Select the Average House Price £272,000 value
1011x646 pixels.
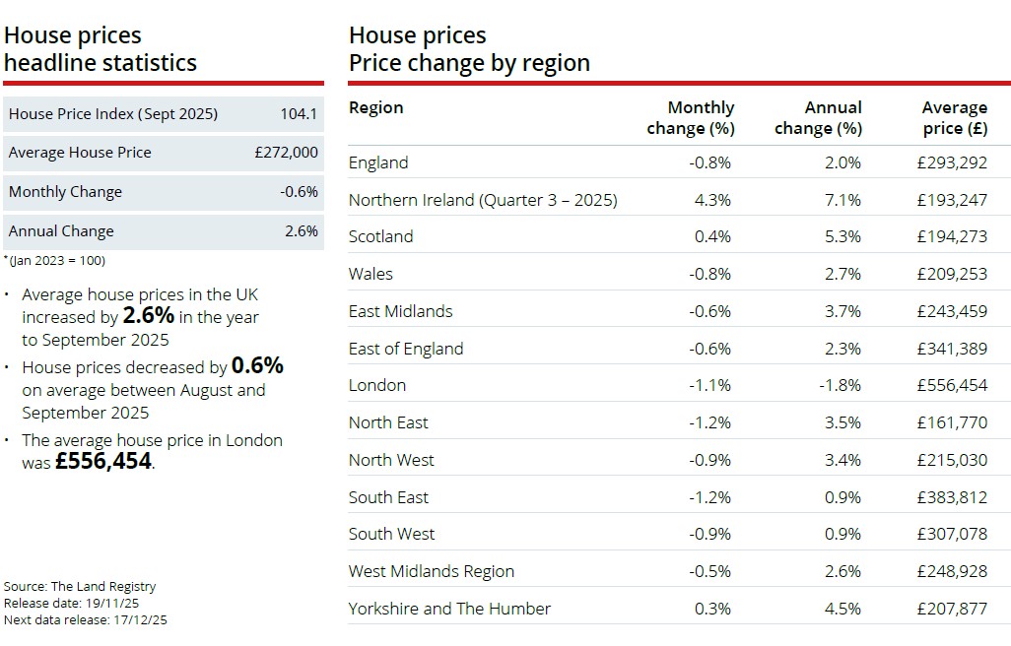[x=286, y=153]
